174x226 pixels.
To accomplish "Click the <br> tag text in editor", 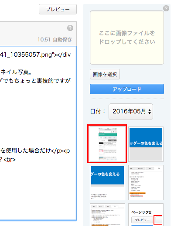I will click(10, 160).
